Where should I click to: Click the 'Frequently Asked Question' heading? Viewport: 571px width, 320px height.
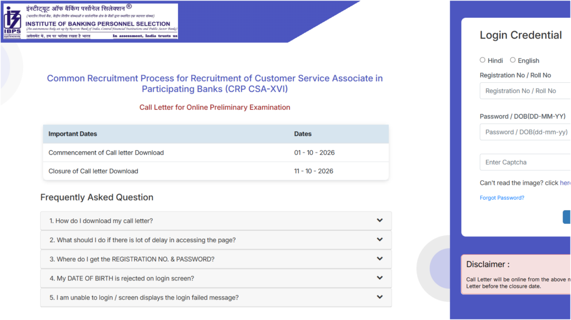click(97, 198)
